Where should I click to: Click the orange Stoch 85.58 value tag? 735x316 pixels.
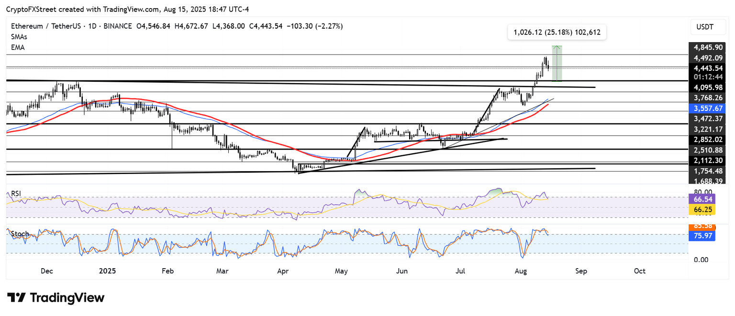coord(702,227)
